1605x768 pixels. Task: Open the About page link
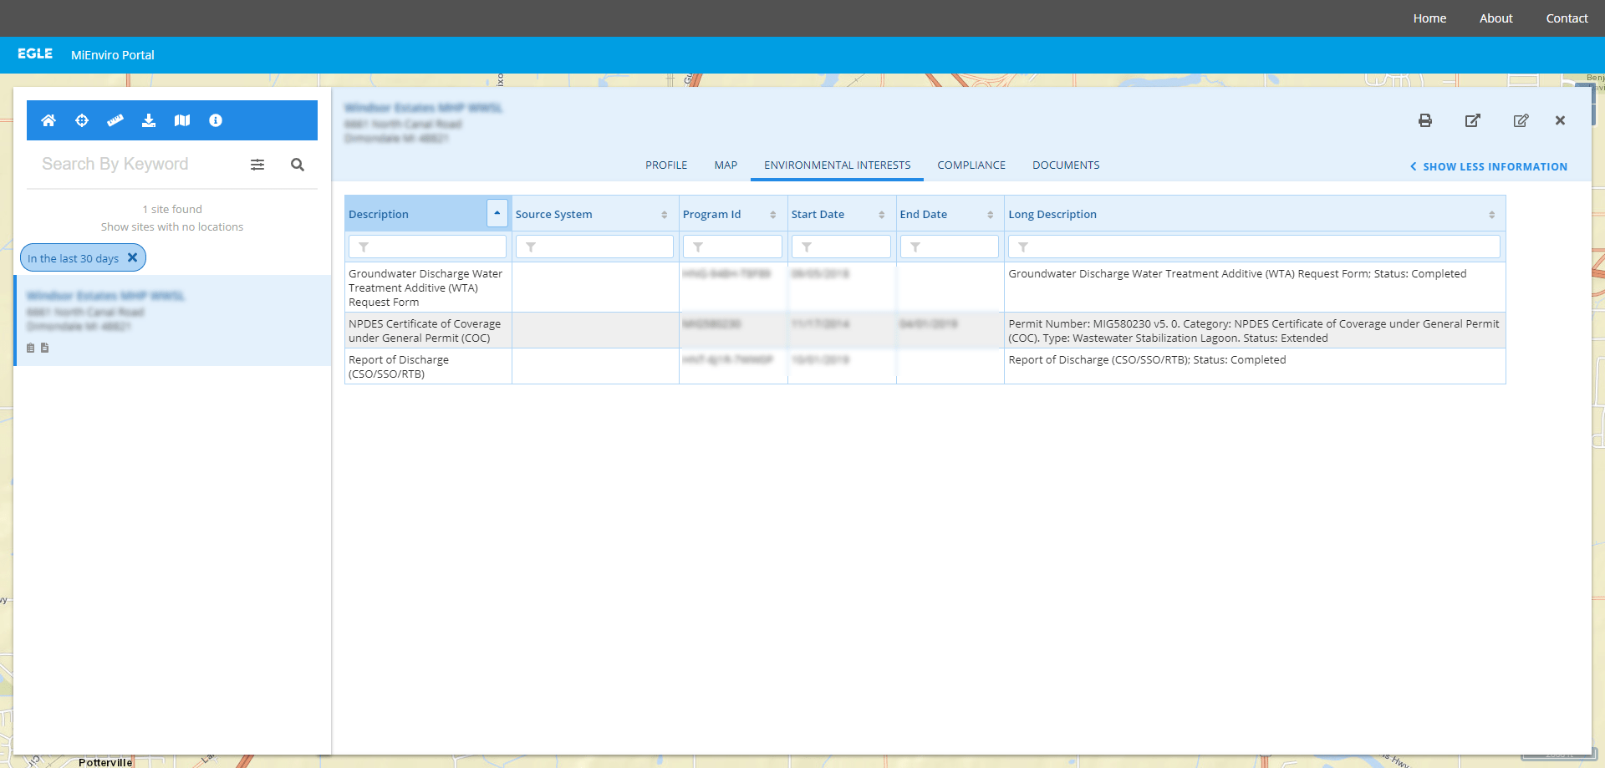click(x=1496, y=18)
